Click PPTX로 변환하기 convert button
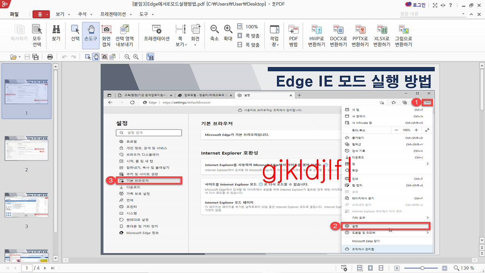This screenshot has height=273, width=485. 360,36
